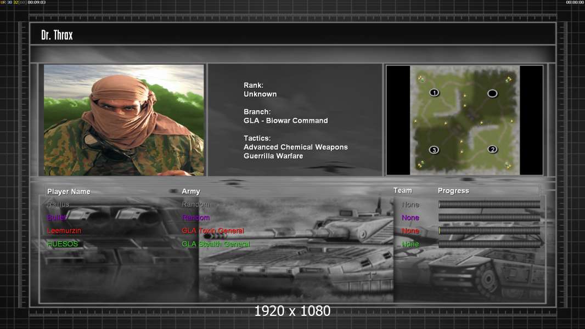Click the 'Tactics:' label

click(257, 138)
